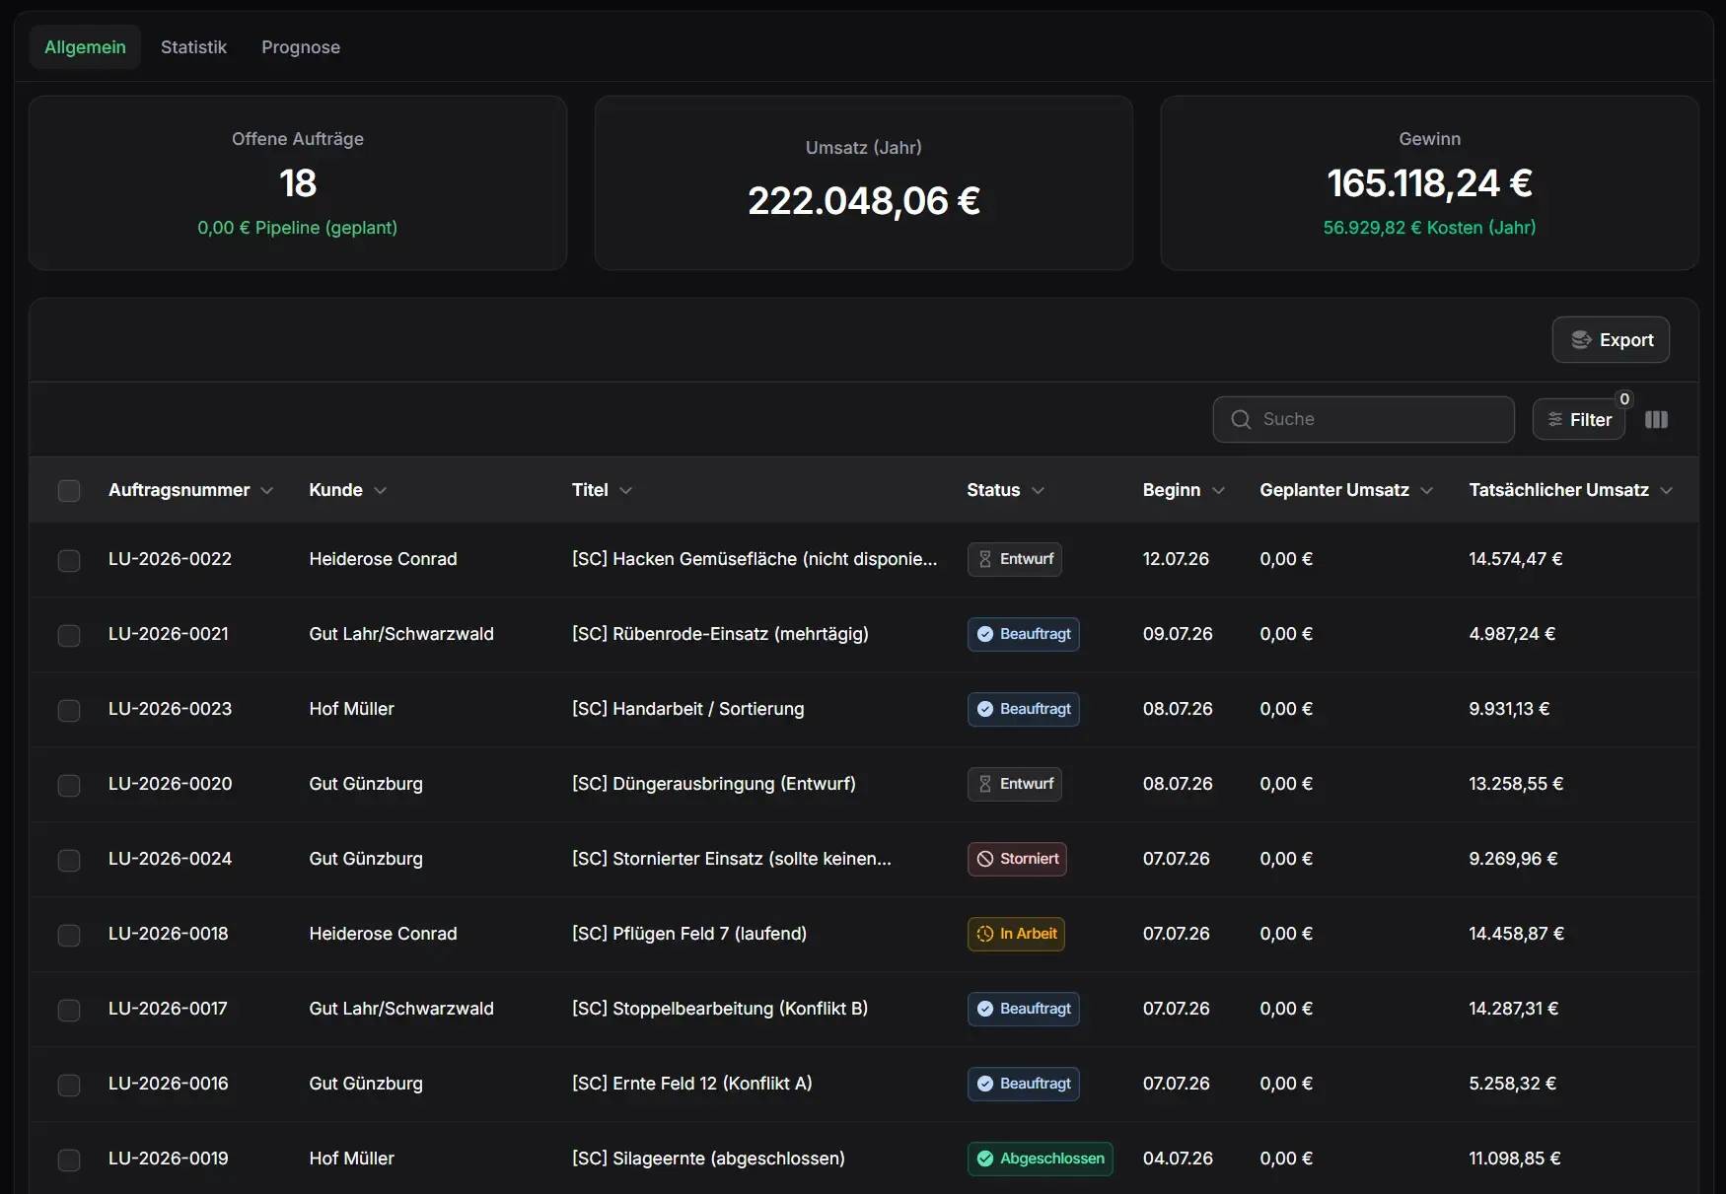The image size is (1726, 1194).
Task: Expand the Status column header dropdown
Action: 1038,490
